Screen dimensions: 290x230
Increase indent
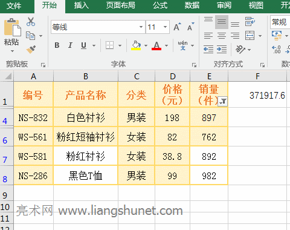222,50
